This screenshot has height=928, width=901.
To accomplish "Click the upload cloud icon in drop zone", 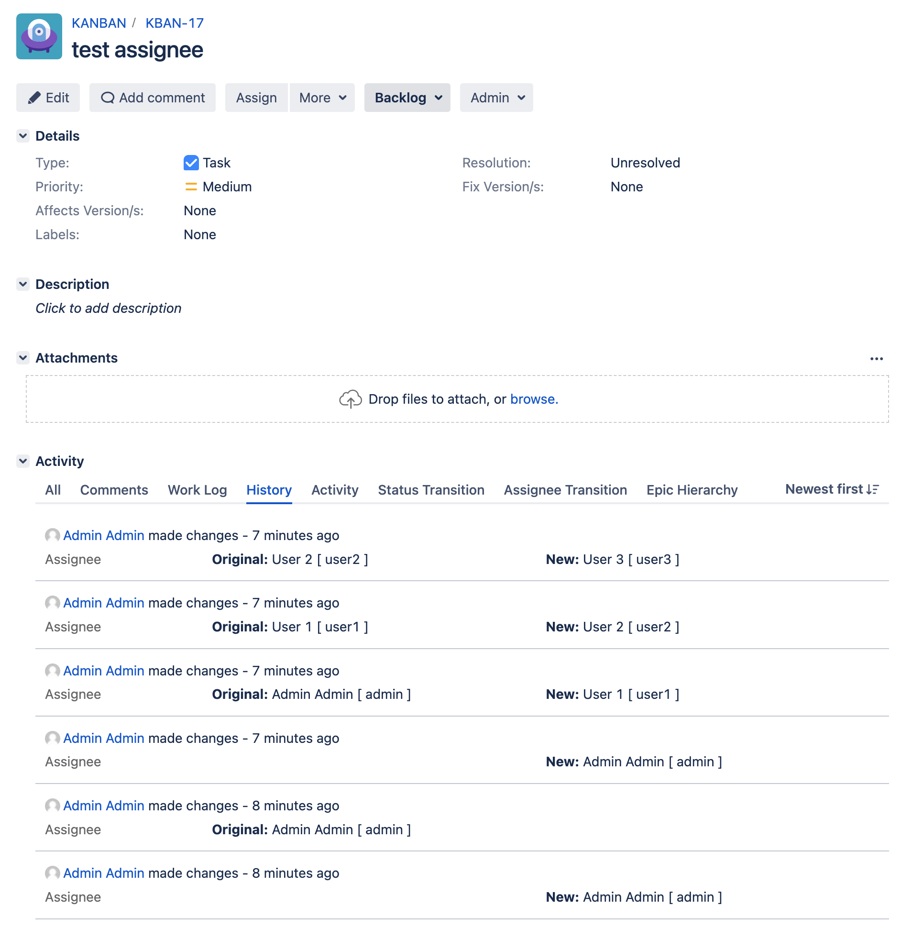I will (350, 398).
